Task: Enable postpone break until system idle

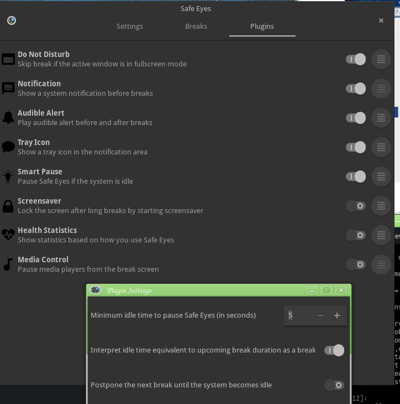Action: click(x=334, y=385)
